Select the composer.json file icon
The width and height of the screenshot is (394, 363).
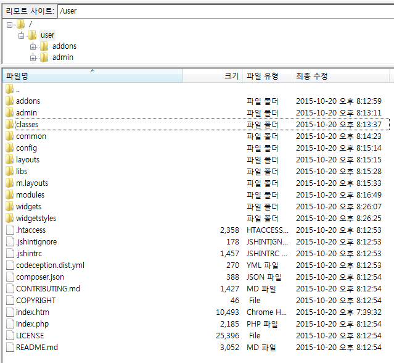click(9, 277)
